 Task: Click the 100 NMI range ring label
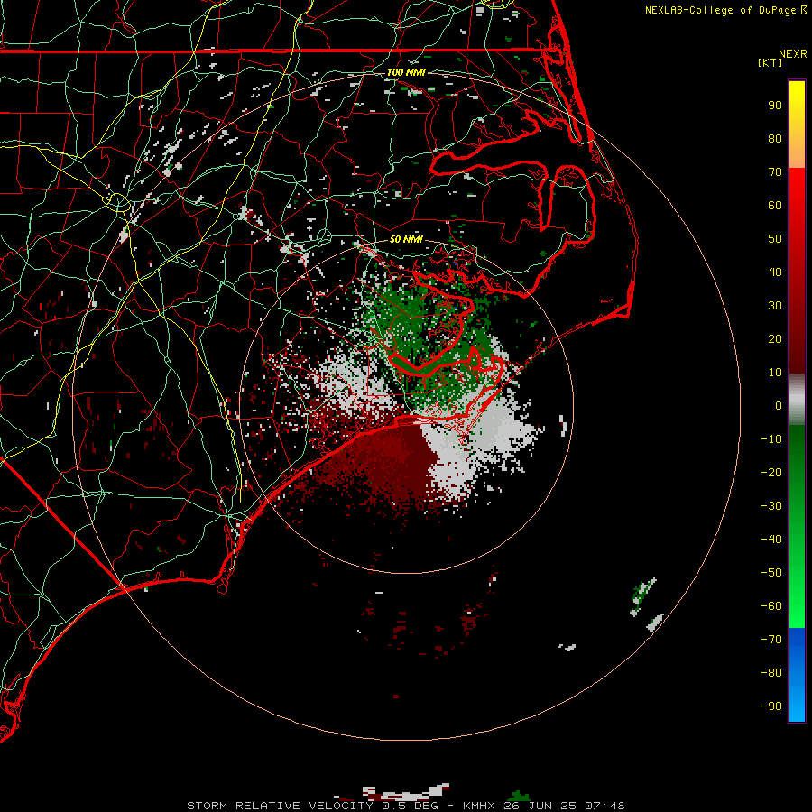[x=406, y=72]
